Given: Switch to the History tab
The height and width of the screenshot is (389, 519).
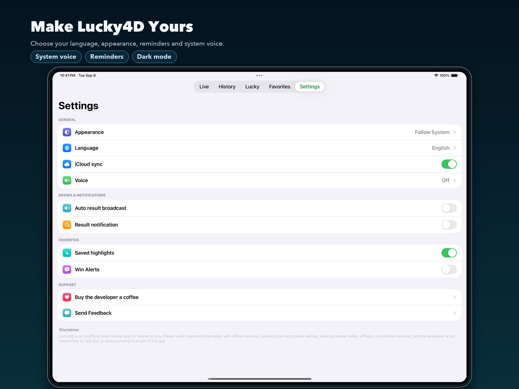Looking at the screenshot, I should point(227,87).
